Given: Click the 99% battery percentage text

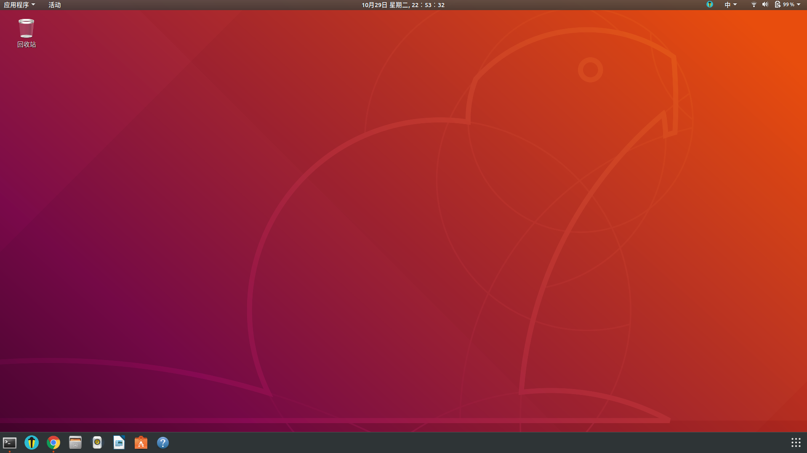Looking at the screenshot, I should click(x=788, y=5).
